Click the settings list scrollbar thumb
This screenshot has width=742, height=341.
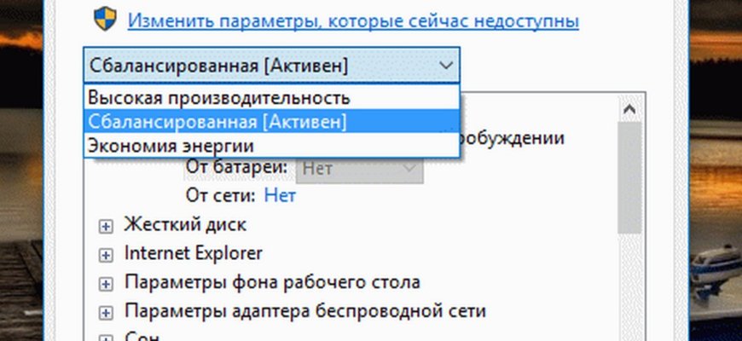click(629, 177)
